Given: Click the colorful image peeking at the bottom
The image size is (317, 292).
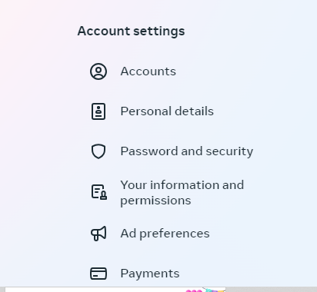Looking at the screenshot, I should 205,290.
